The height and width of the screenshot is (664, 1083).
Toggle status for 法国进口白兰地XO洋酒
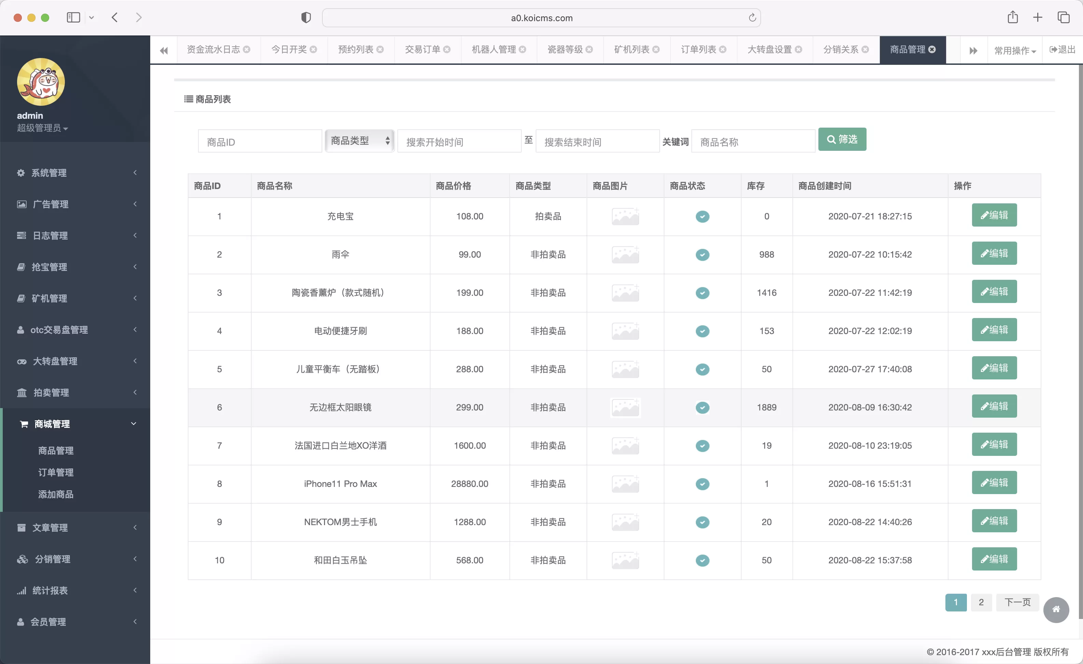(x=702, y=446)
